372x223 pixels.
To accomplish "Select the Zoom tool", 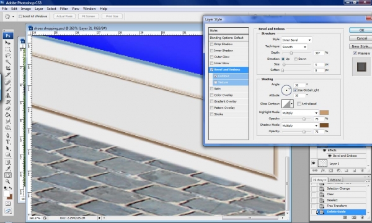I will point(8,182).
